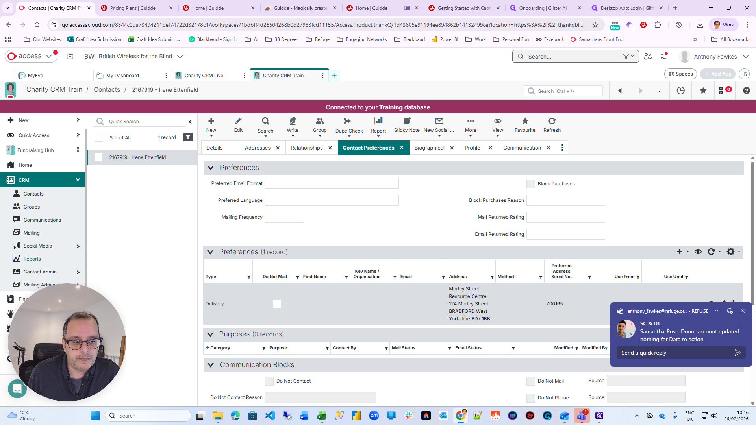Enable the Do Not Contact checkbox
This screenshot has width=756, height=425.
269,381
